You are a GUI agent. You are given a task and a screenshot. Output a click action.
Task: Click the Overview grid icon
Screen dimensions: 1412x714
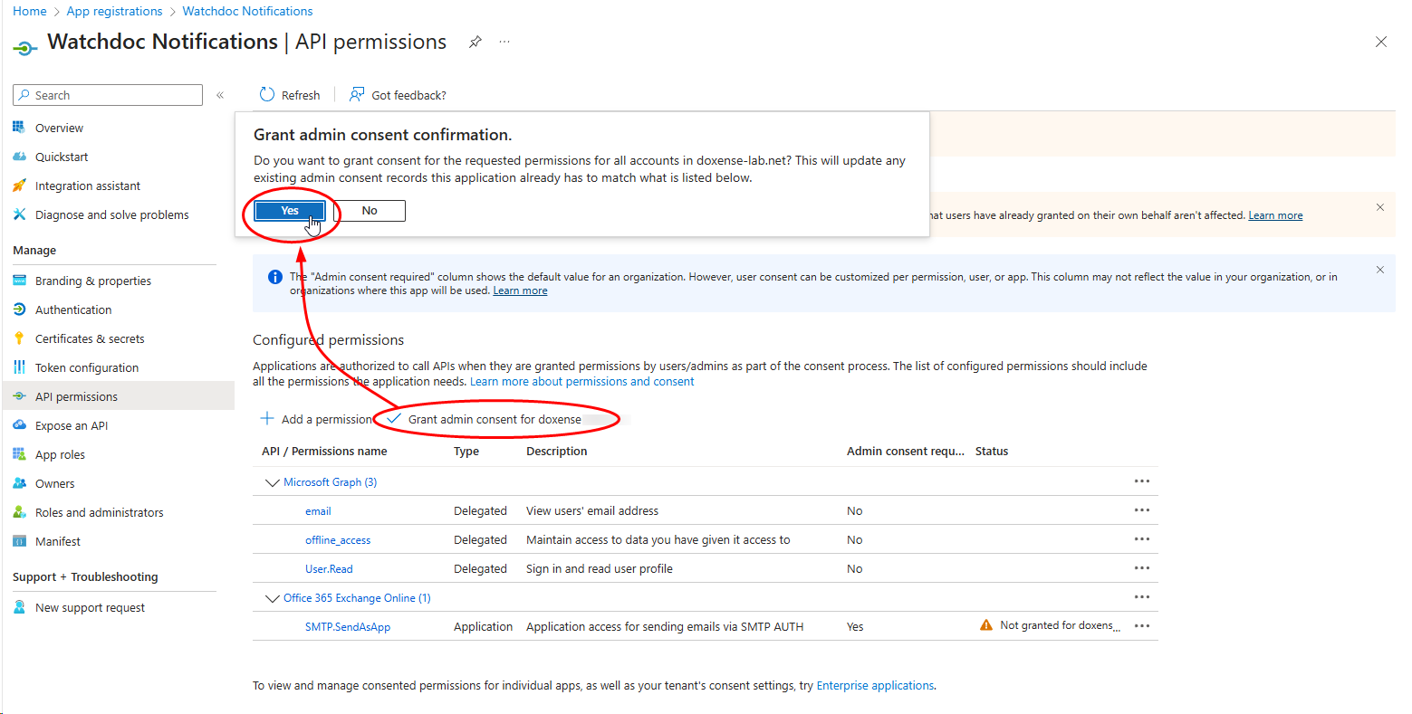(x=19, y=128)
